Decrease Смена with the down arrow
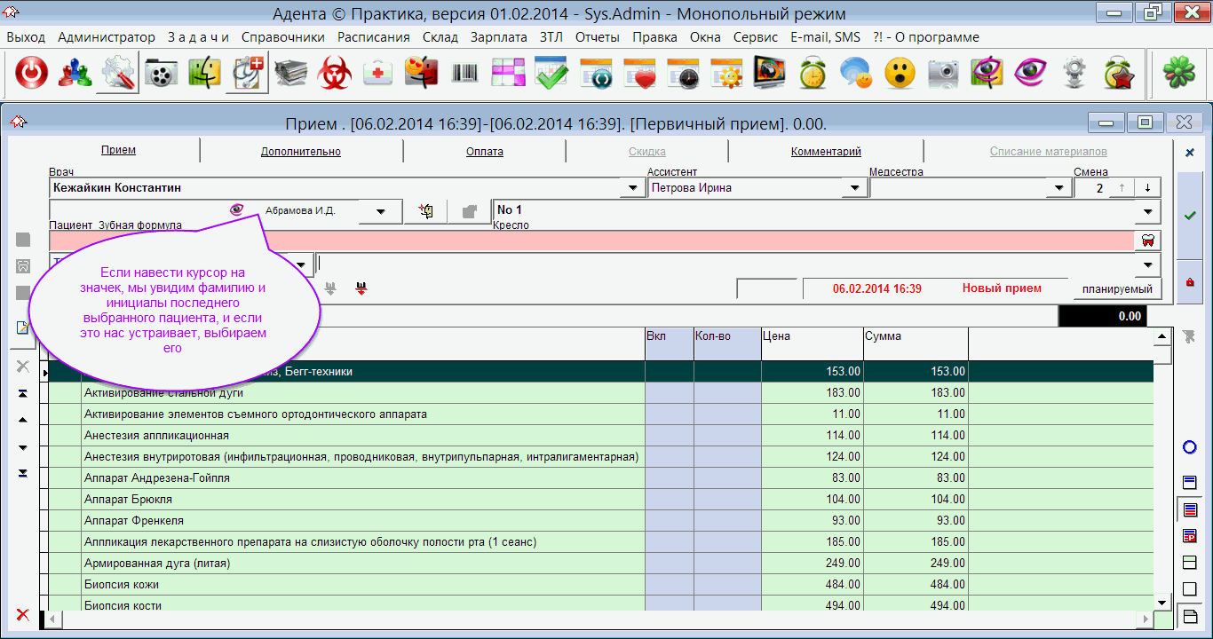This screenshot has height=639, width=1213. pyautogui.click(x=1147, y=188)
